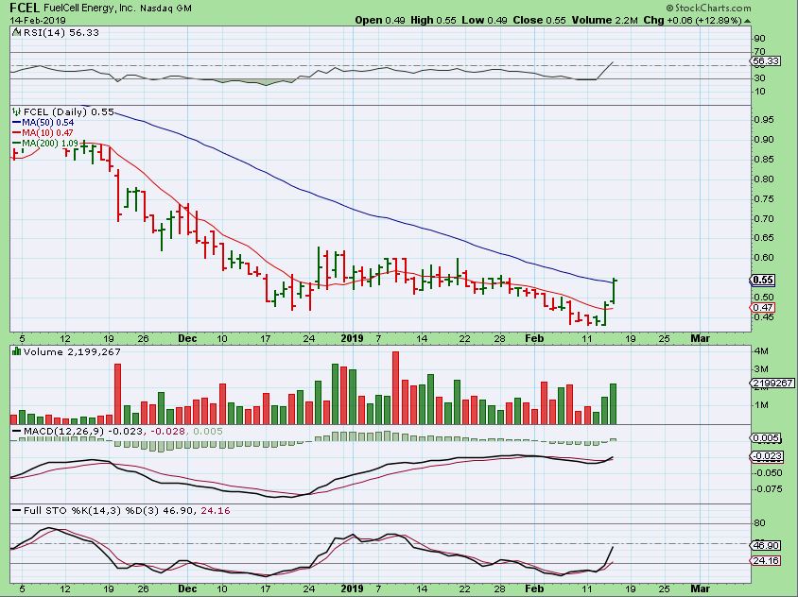Click the High 0.55 value
The height and width of the screenshot is (597, 798).
pos(433,21)
